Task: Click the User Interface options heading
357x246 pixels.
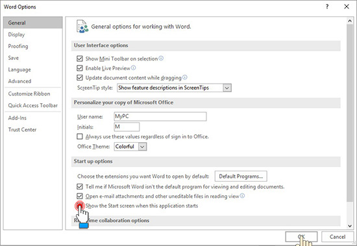Action: coord(101,45)
